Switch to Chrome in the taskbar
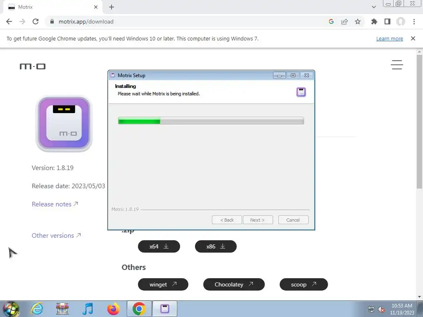 tap(139, 309)
